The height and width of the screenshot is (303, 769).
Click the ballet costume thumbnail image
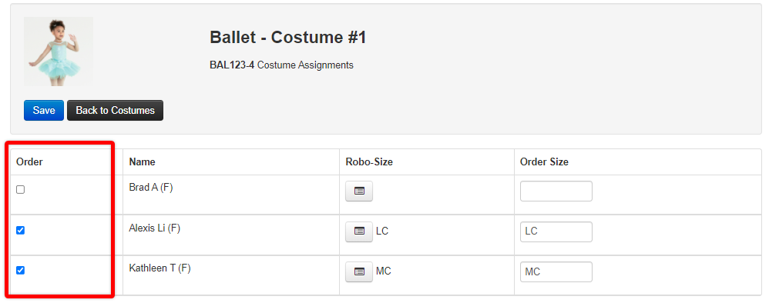59,52
